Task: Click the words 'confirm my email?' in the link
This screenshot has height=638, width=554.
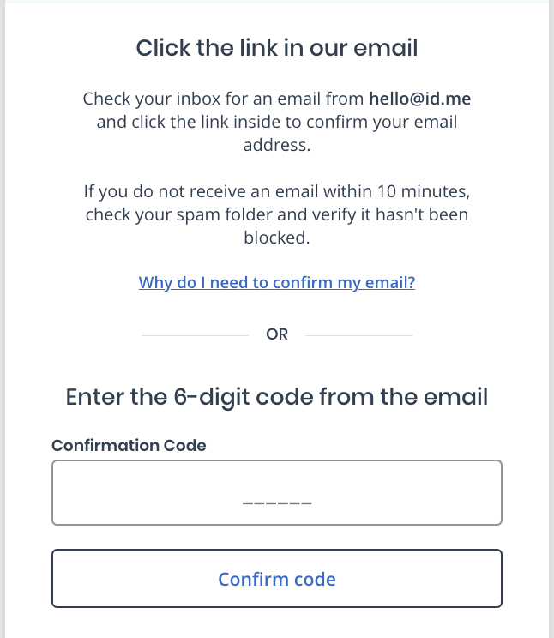Action: (x=352, y=282)
